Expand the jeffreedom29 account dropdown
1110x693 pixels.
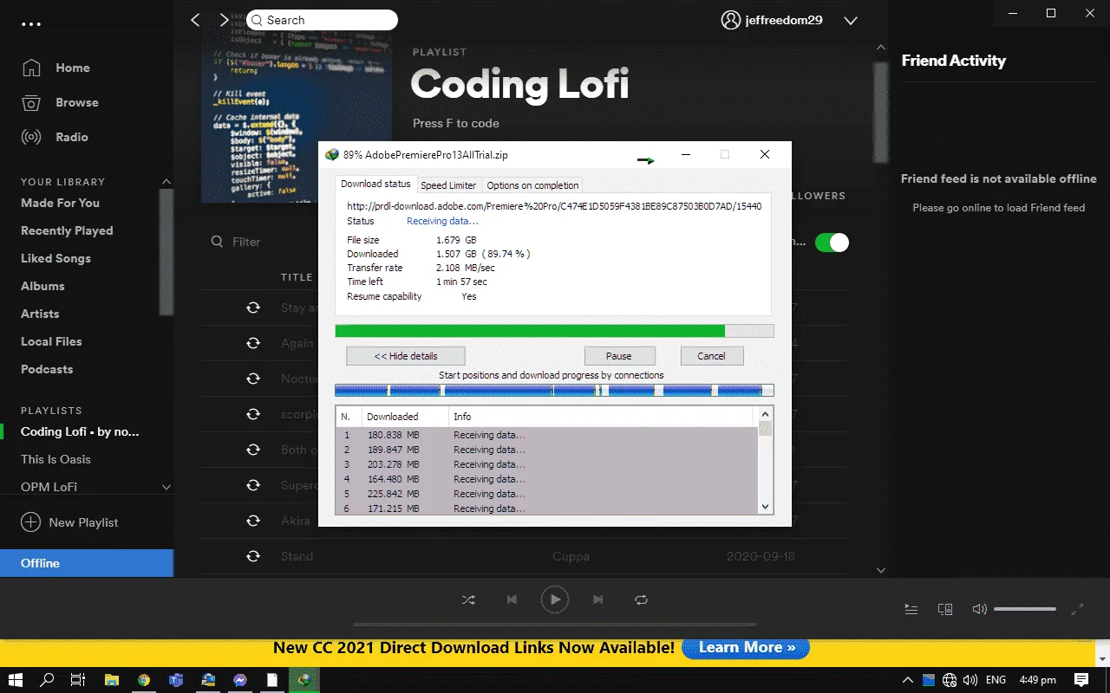[x=851, y=21]
